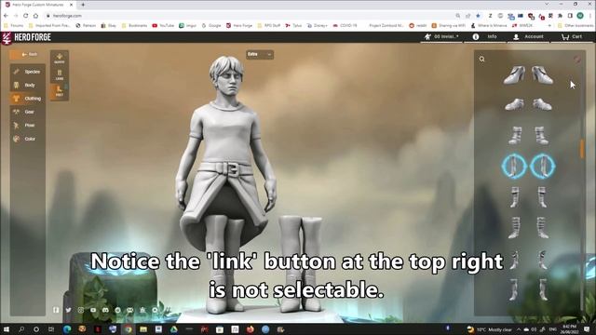Choose the right high-heel shoe
596x335 pixels.
(542, 74)
